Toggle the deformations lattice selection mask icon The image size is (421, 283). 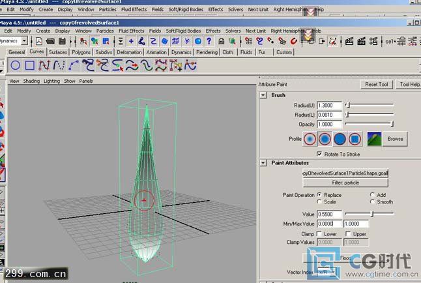click(x=175, y=41)
